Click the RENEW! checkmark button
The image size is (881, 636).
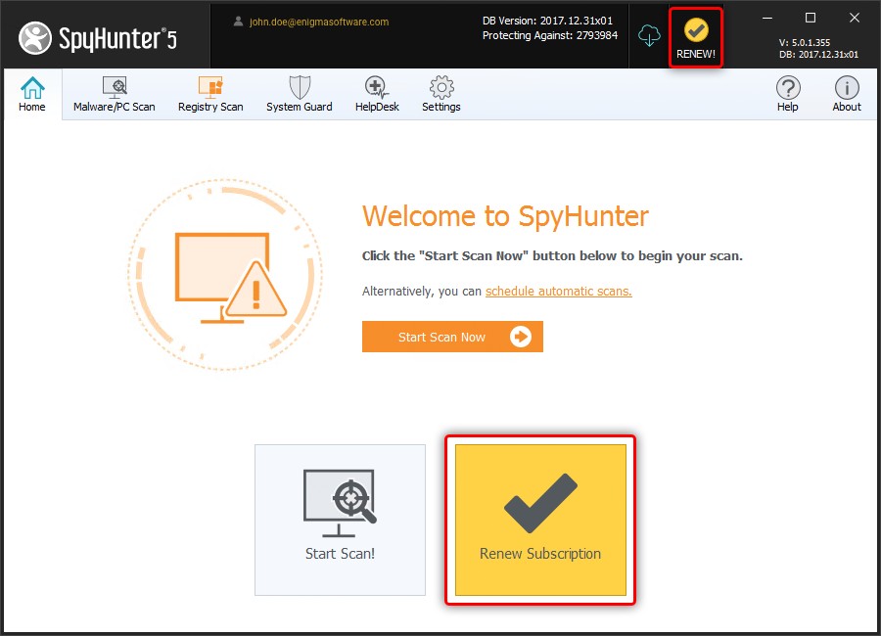pyautogui.click(x=696, y=37)
